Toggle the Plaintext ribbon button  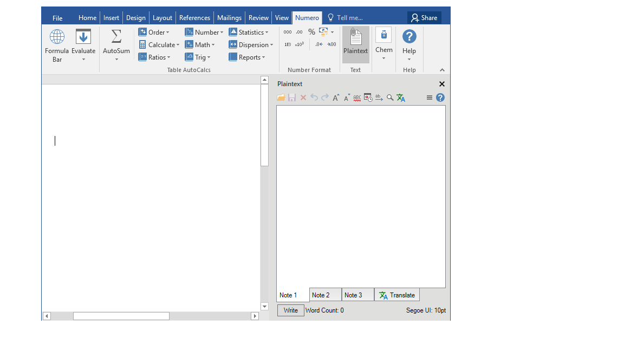[x=355, y=43]
